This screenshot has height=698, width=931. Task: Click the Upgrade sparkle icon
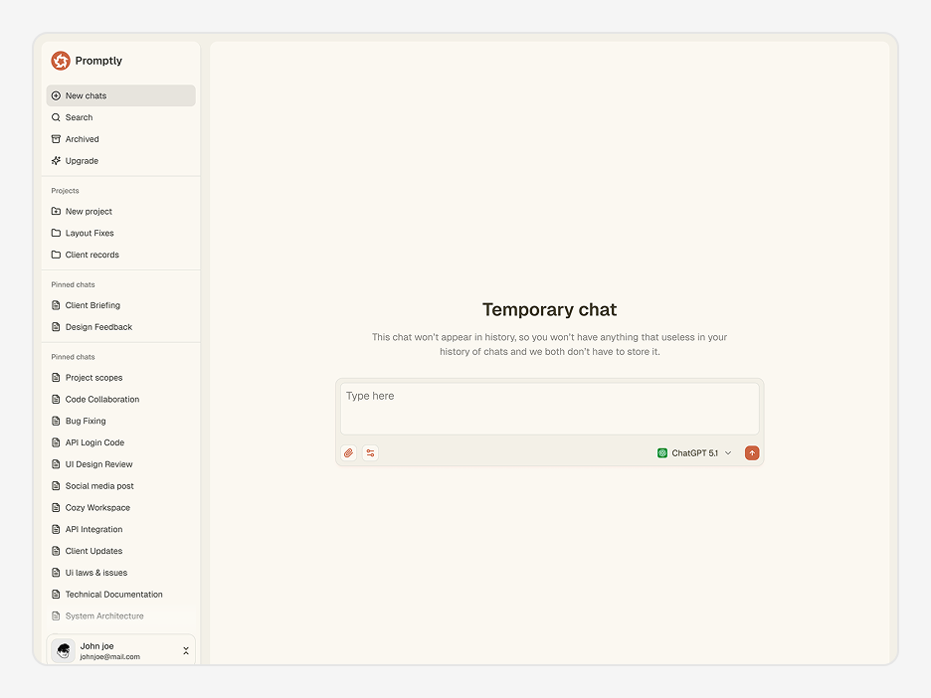(56, 161)
